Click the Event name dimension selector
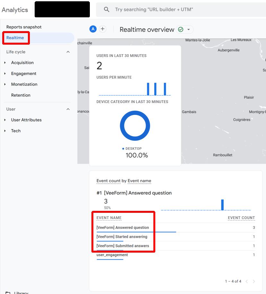266x294 pixels. pos(139,181)
